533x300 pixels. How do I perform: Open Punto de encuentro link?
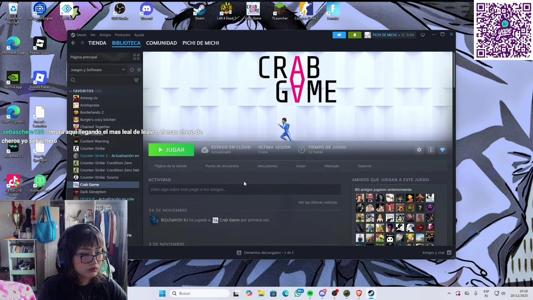pos(222,166)
